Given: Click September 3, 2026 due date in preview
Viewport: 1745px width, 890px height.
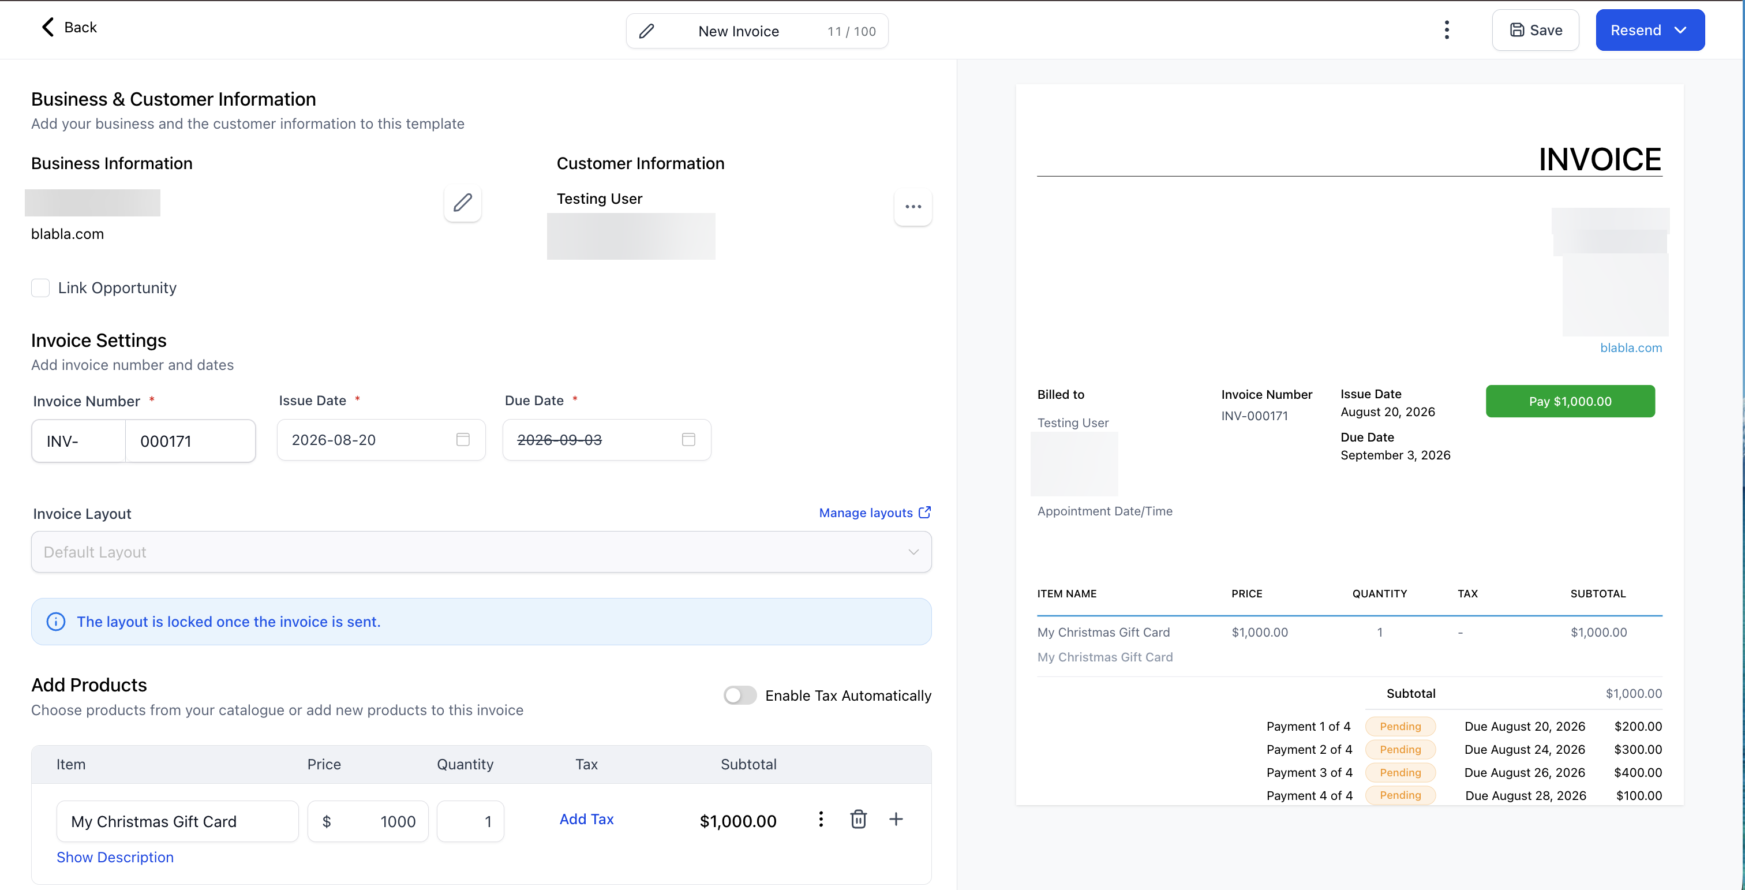Looking at the screenshot, I should (1395, 455).
